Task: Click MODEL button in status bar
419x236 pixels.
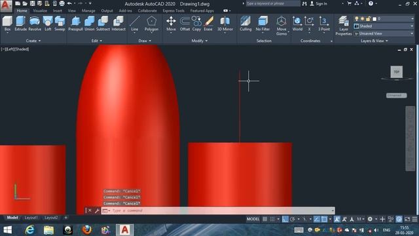Action: pos(253,219)
